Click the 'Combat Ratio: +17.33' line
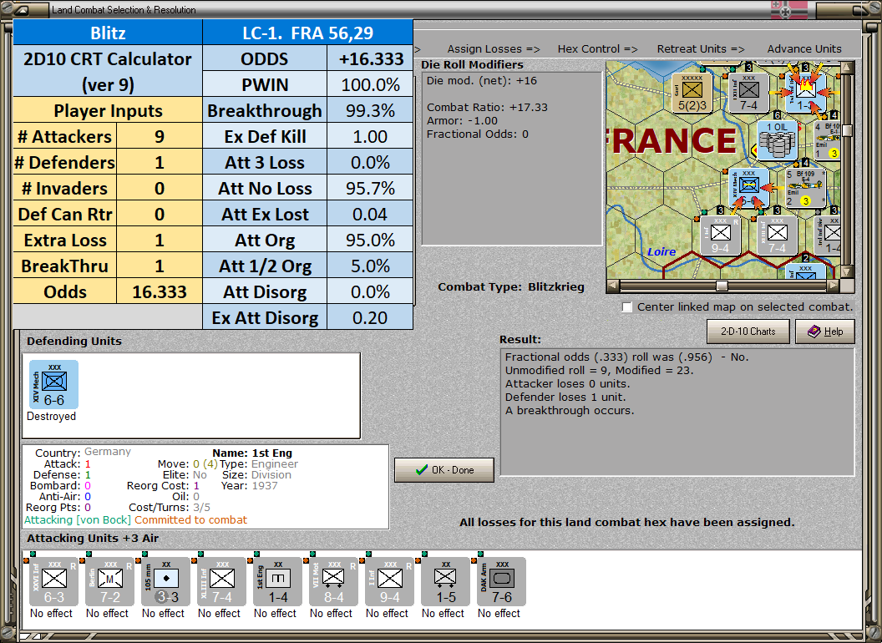 pyautogui.click(x=487, y=107)
